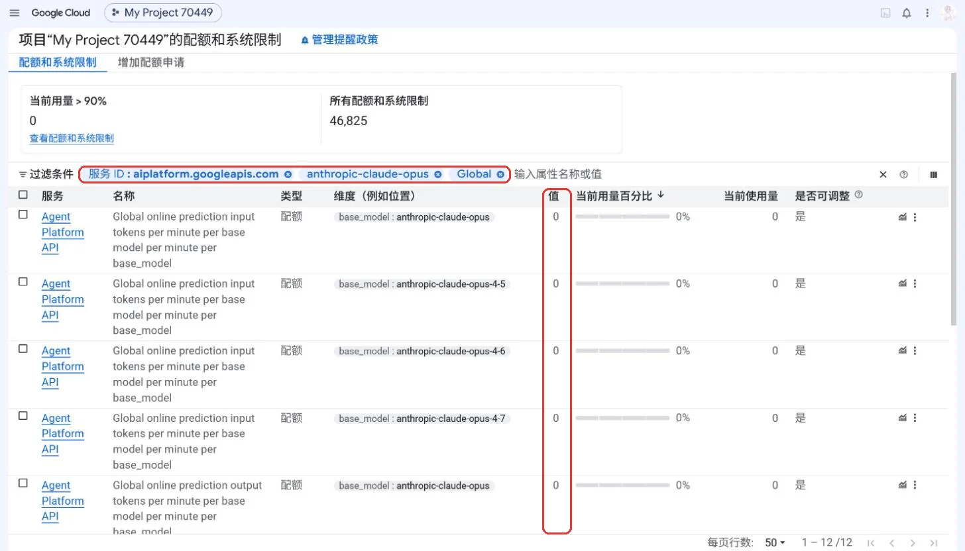Click 查看配额和系统限制 link
Image resolution: width=965 pixels, height=551 pixels.
(72, 138)
